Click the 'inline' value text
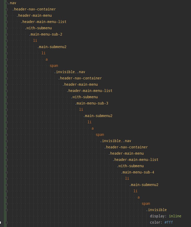Viewport: 191px width, 227px height. (175, 216)
